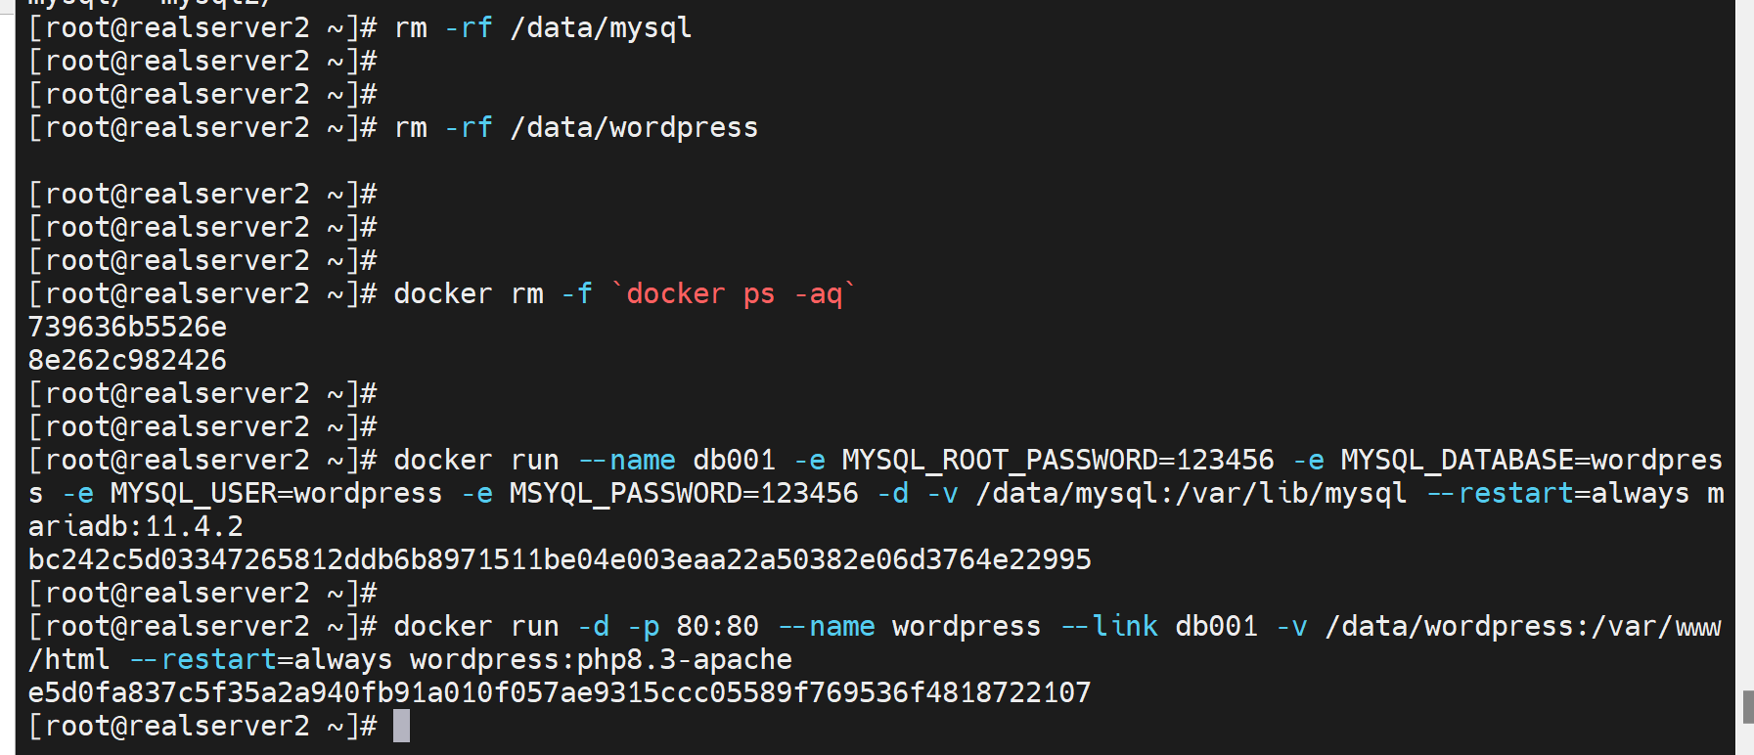
Task: Click the container hash starting with bc242c5d
Action: 560,559
